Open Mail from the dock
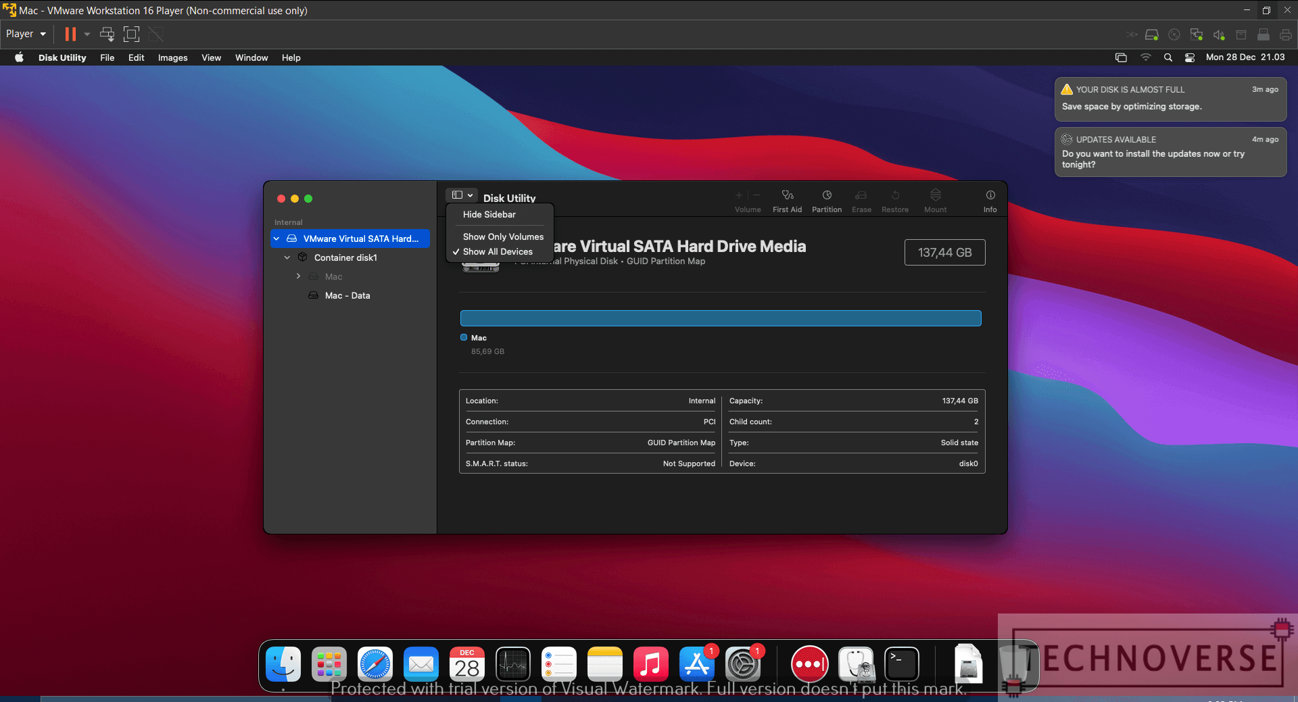1298x702 pixels. click(421, 664)
